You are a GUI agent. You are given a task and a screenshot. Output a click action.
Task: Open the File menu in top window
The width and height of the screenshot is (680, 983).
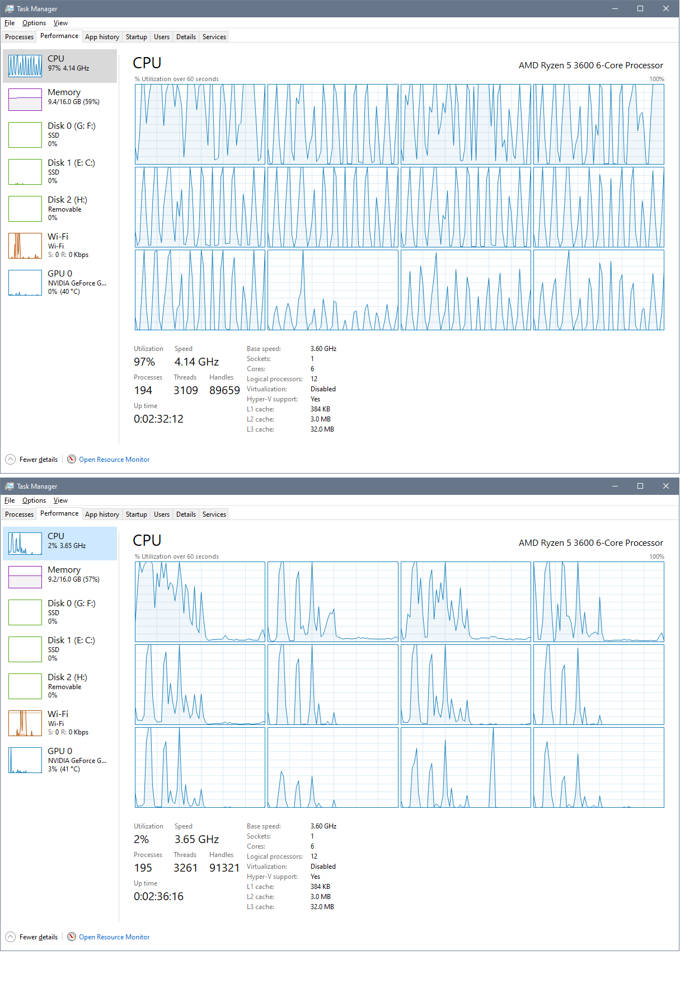click(x=10, y=23)
